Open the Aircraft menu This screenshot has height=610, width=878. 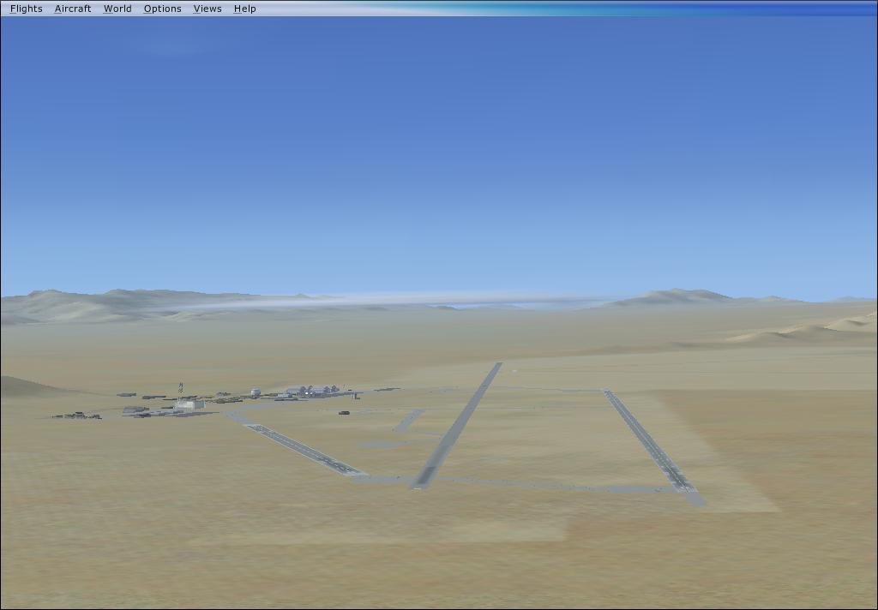pos(73,9)
